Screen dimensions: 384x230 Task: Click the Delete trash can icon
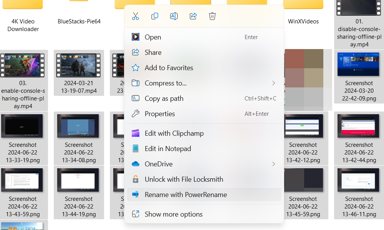(212, 16)
